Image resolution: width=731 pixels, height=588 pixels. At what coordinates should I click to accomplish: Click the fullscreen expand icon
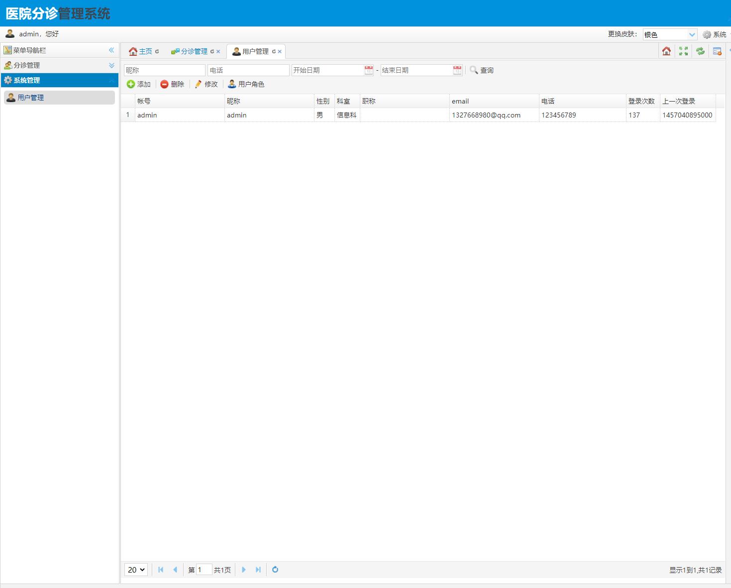click(683, 51)
